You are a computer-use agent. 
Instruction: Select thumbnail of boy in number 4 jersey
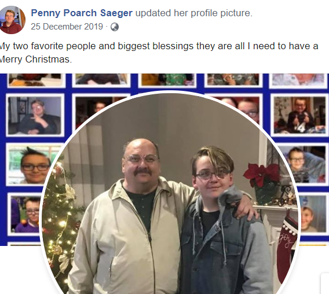[299, 115]
